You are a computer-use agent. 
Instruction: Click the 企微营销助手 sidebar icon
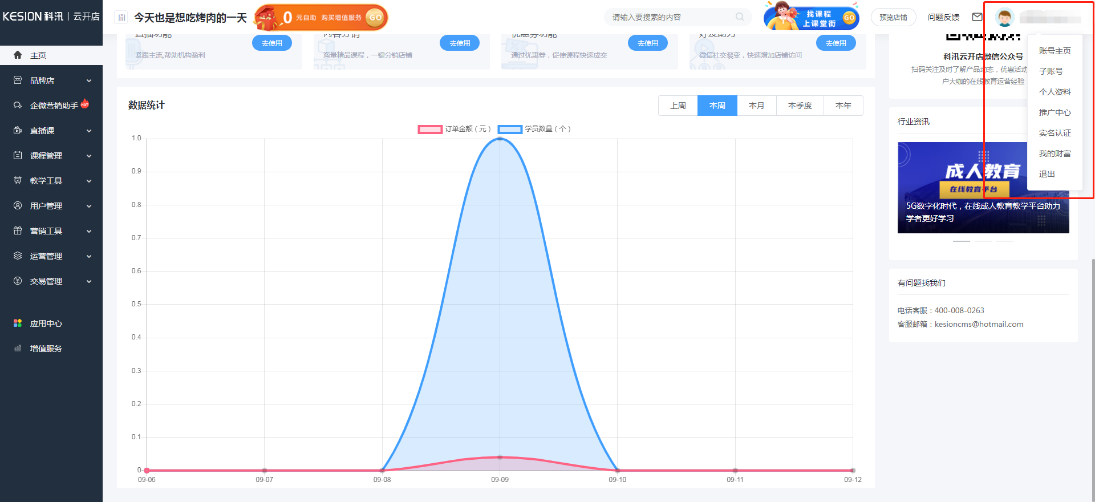pos(18,106)
